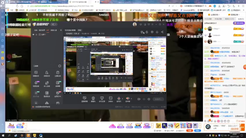Click the notification bell in streaming app
246x138 pixels.
tap(157, 32)
